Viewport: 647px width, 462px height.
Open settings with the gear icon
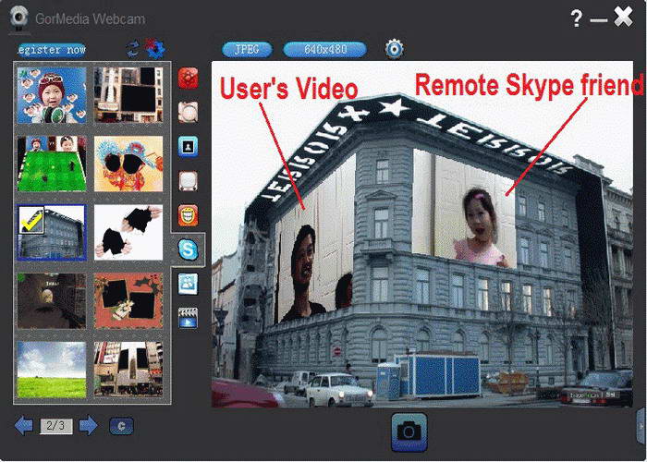click(395, 49)
